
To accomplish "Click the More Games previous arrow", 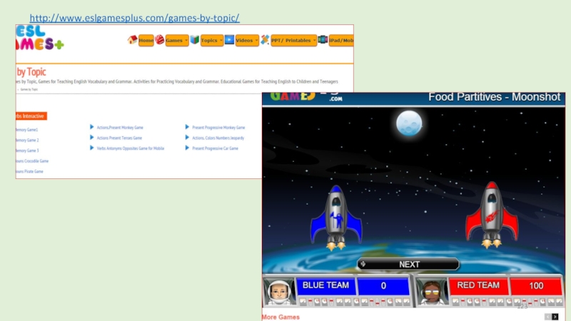I will pyautogui.click(x=547, y=317).
